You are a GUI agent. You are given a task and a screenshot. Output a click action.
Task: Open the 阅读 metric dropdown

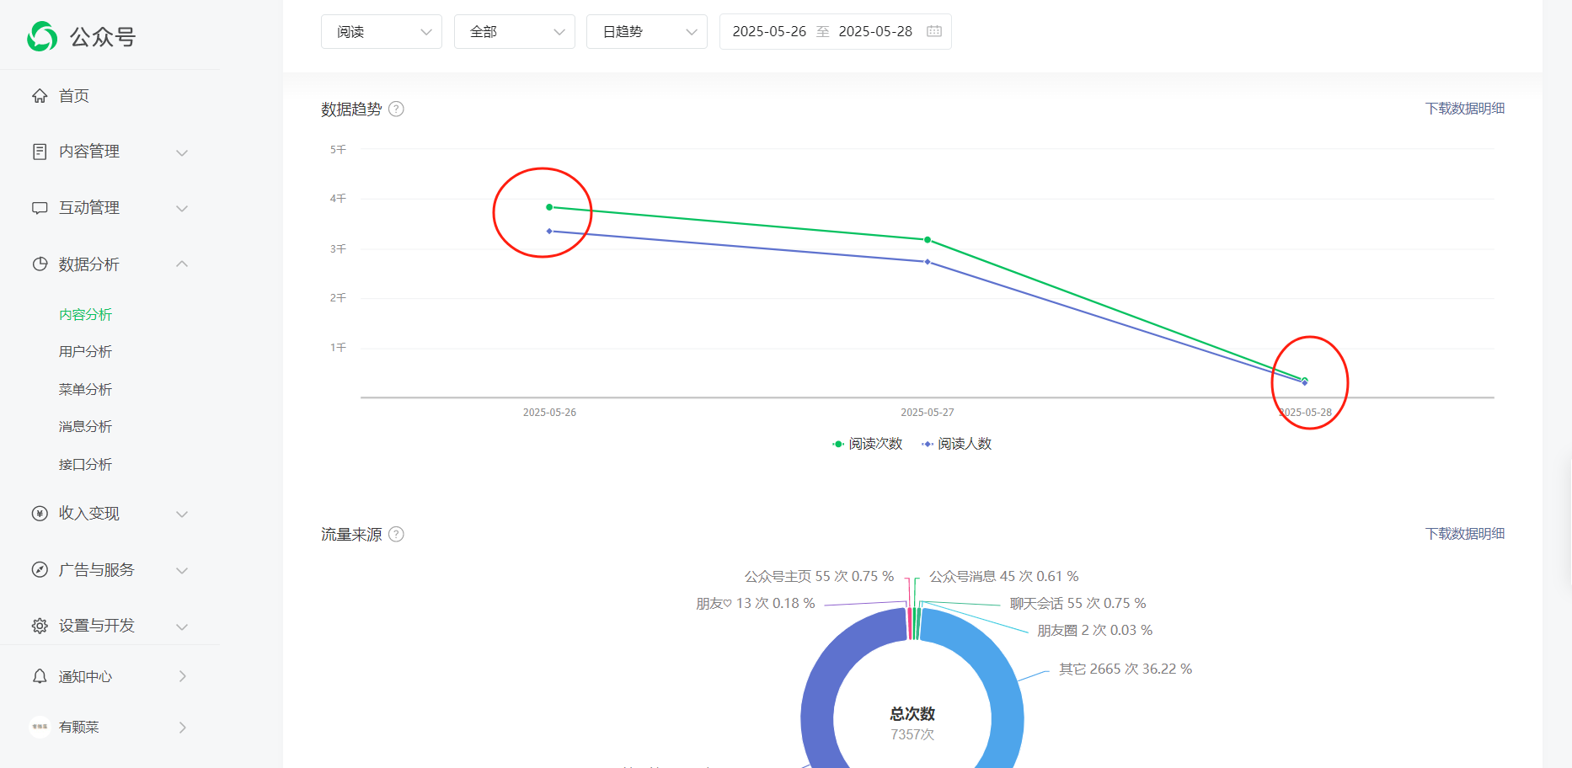click(x=382, y=31)
